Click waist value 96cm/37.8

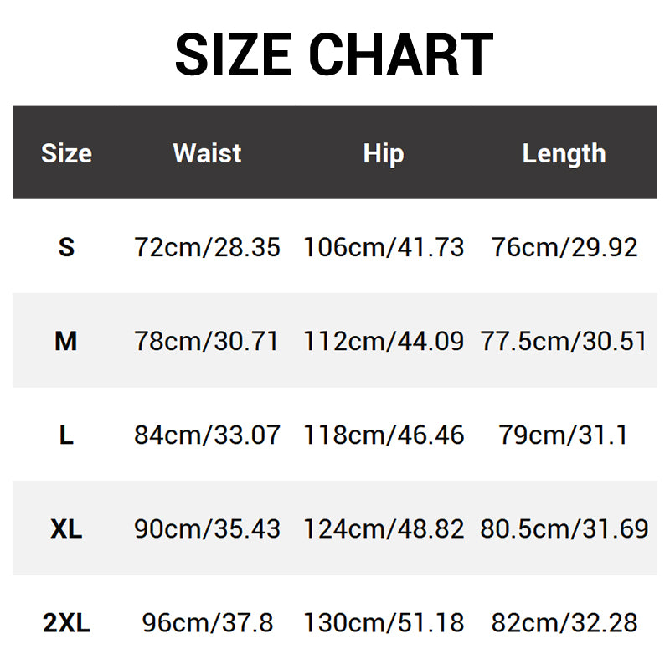207,622
